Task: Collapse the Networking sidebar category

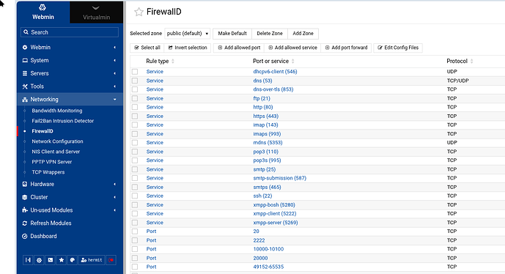Action: click(114, 100)
